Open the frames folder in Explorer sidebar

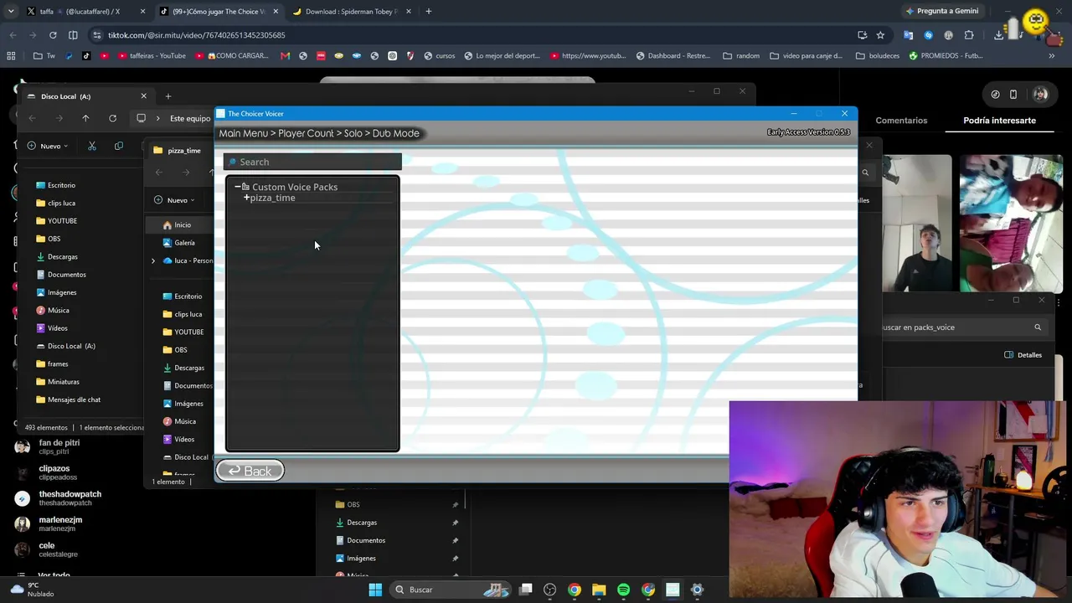(x=52, y=364)
